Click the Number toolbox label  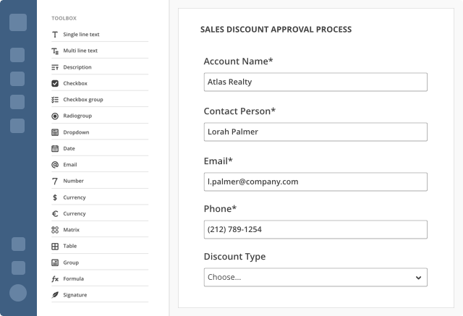73,181
